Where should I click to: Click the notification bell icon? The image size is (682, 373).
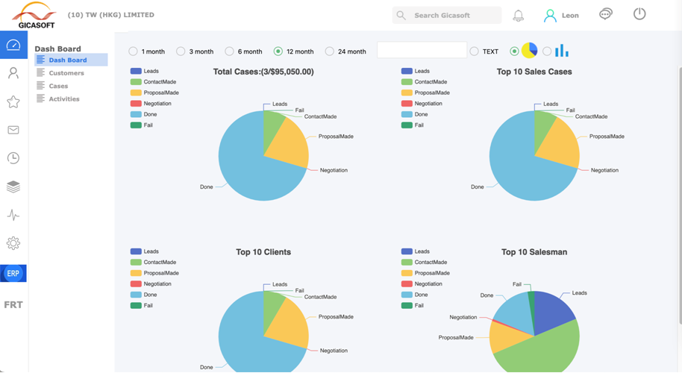(518, 15)
